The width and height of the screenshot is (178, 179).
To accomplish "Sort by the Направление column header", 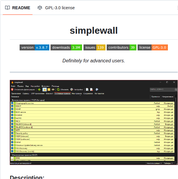I will pyautogui.click(x=168, y=97).
